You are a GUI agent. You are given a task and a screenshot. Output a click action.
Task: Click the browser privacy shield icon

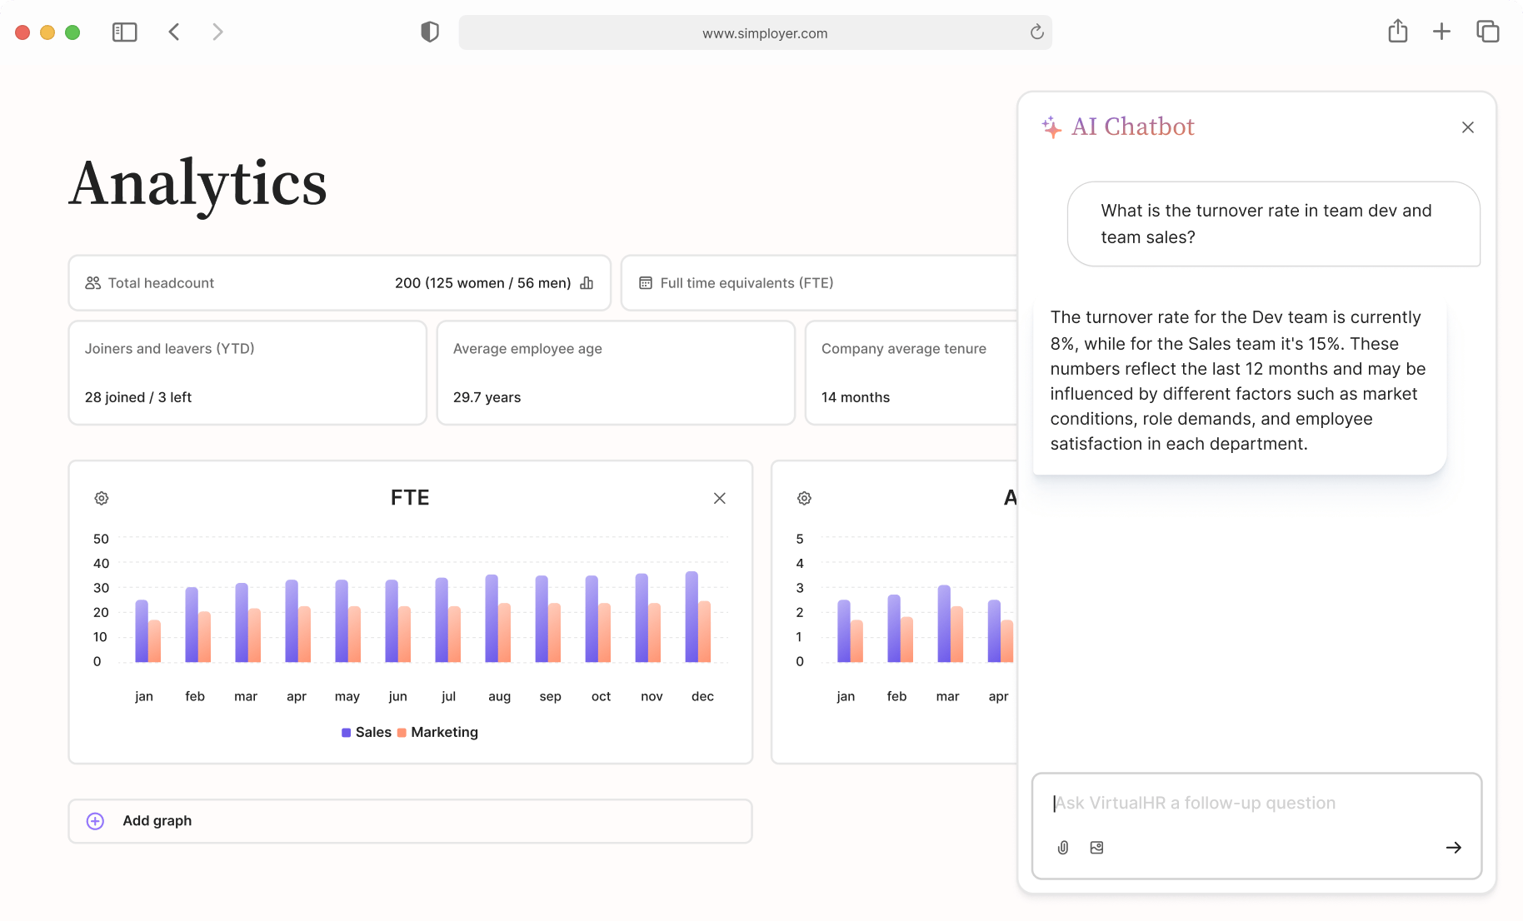pos(430,32)
